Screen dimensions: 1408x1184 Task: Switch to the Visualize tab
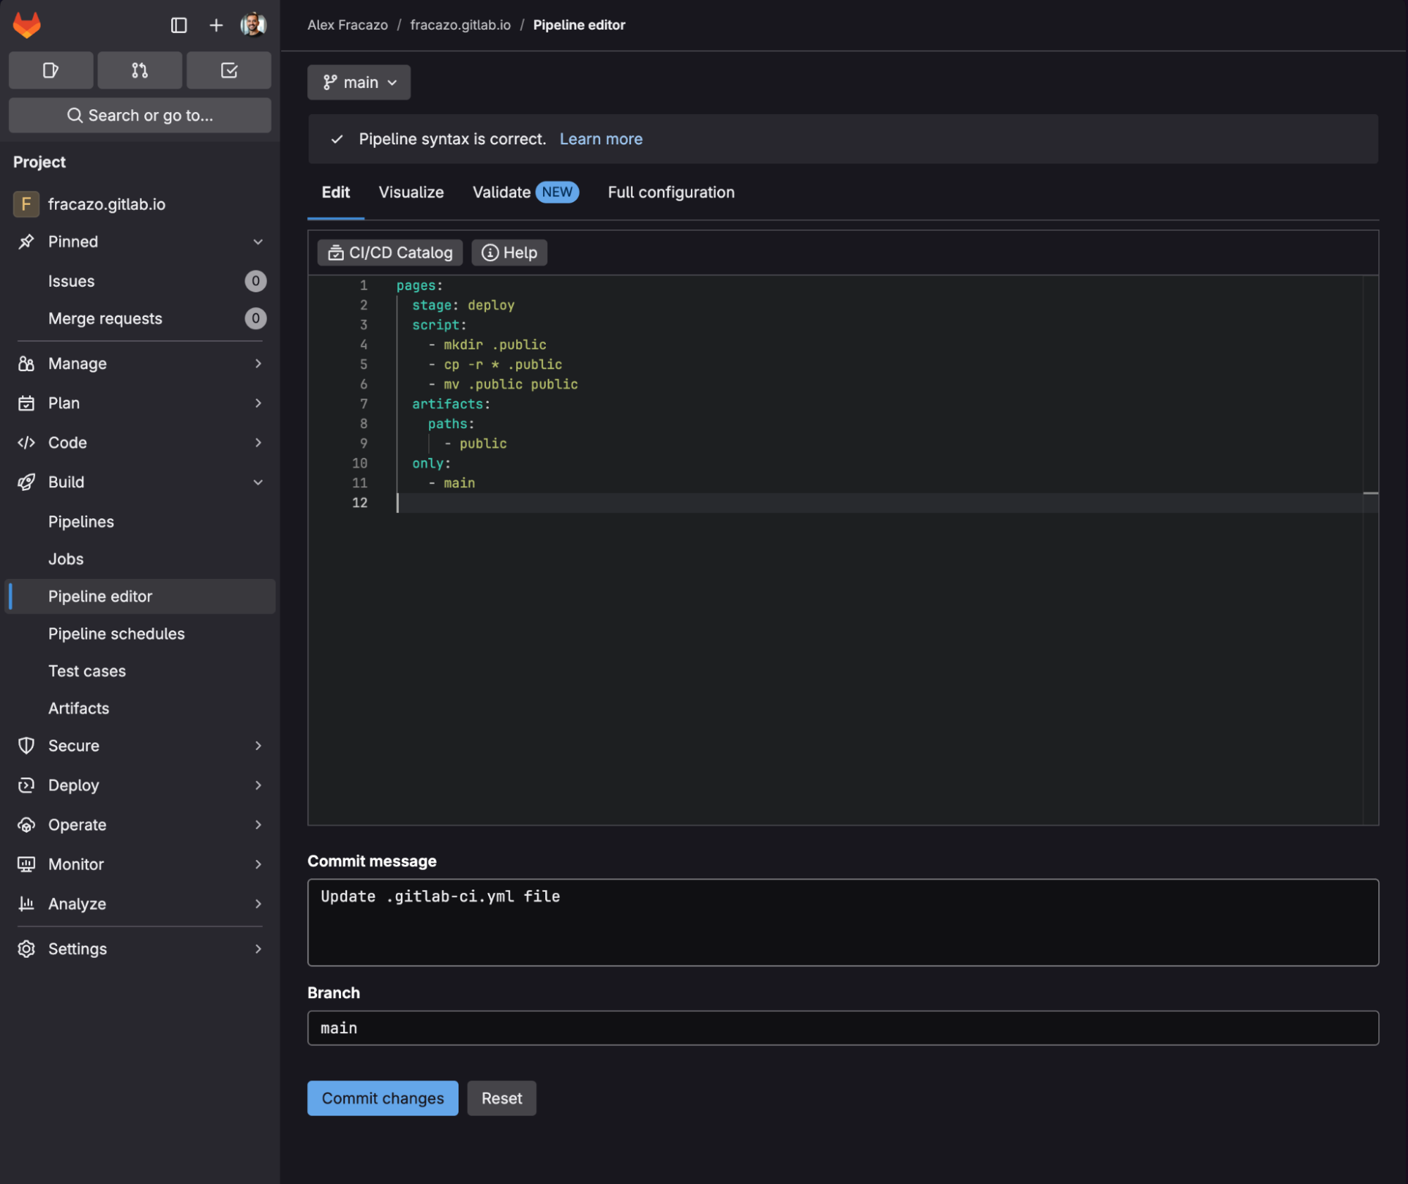click(411, 192)
